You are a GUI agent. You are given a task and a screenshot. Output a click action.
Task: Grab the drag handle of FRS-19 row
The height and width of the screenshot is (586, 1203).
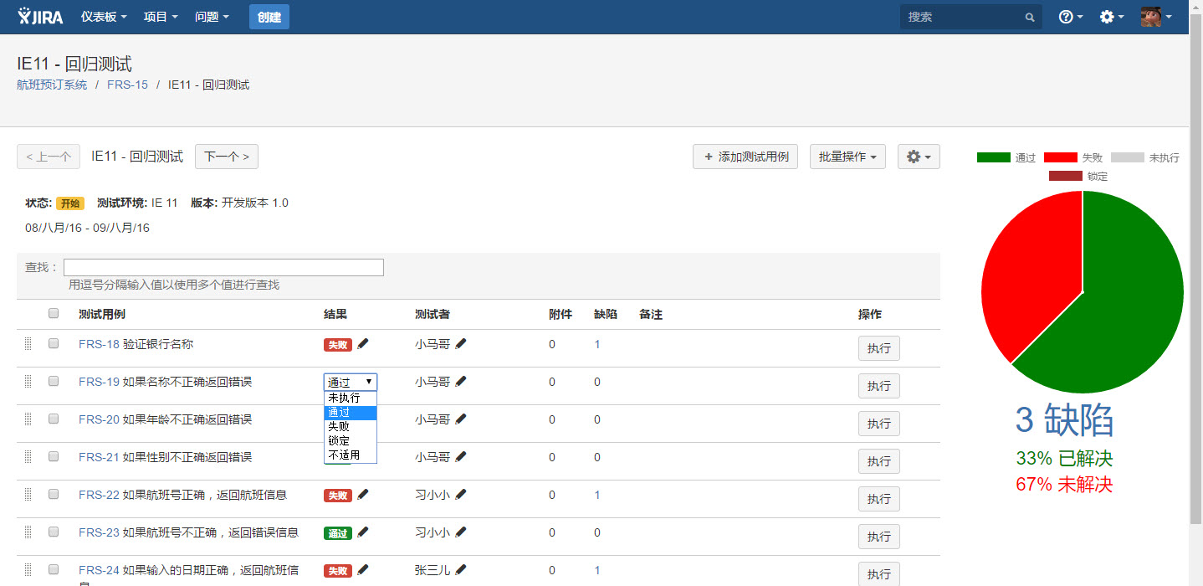point(28,381)
